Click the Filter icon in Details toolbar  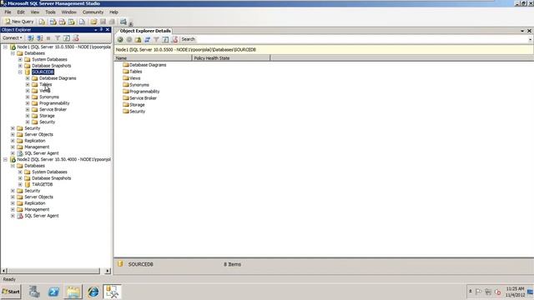tap(156, 39)
